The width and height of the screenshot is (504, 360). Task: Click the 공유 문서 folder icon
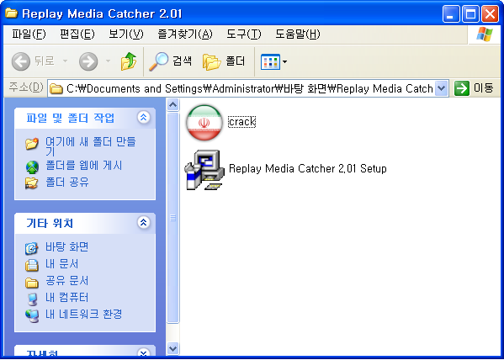32,283
